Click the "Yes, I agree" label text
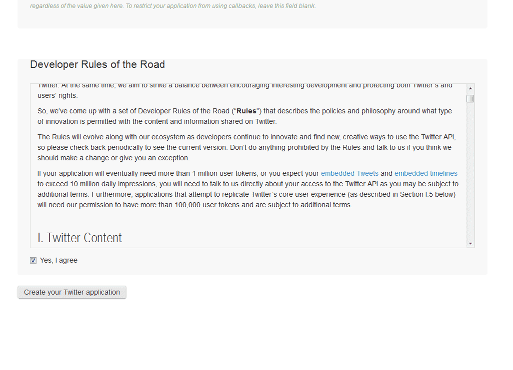Screen dimensions: 513x370 [x=58, y=260]
